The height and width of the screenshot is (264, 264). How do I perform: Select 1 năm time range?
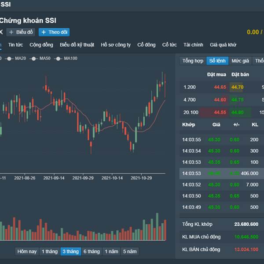point(111,252)
